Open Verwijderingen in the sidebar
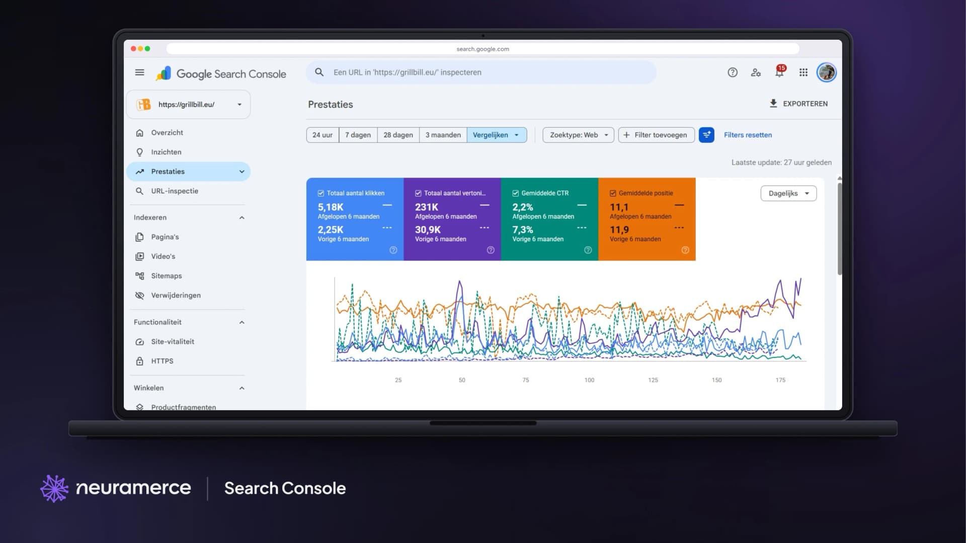Screen dimensions: 966x543 coord(188,295)
